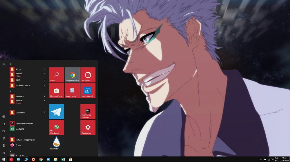Click the Google Chrome tile
The image size is (290, 162).
72,75
